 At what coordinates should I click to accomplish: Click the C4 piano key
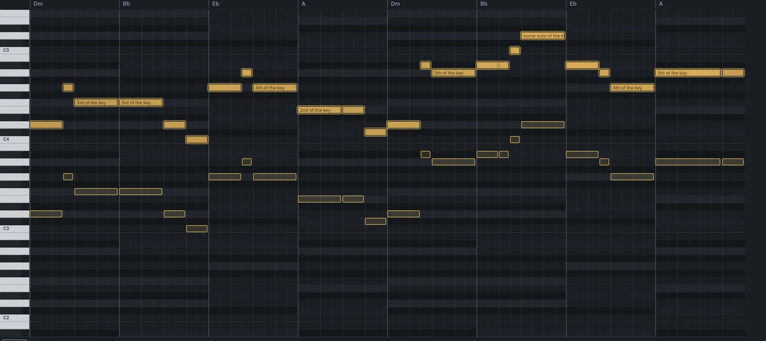[14, 139]
